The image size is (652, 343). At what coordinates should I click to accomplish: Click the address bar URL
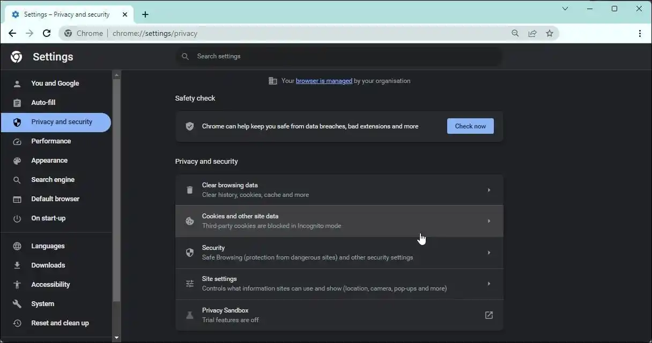[155, 33]
